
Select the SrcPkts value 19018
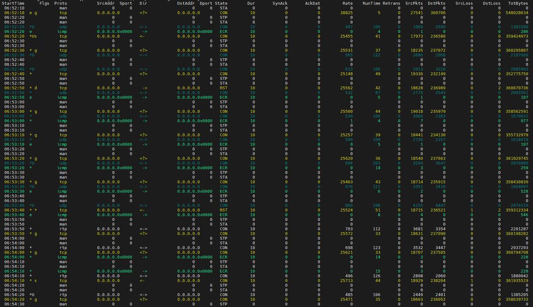pos(417,111)
